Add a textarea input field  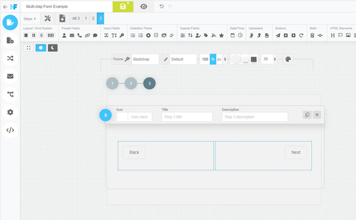(x=114, y=35)
